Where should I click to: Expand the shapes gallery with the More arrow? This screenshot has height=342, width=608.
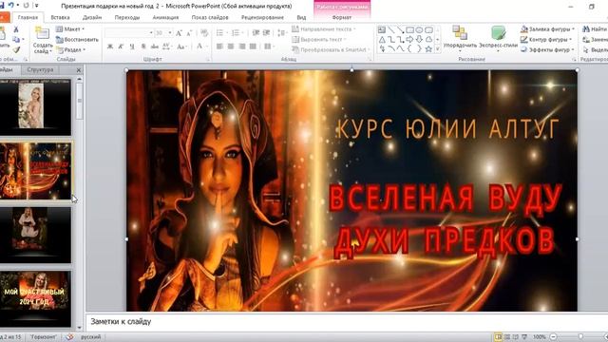tap(438, 49)
